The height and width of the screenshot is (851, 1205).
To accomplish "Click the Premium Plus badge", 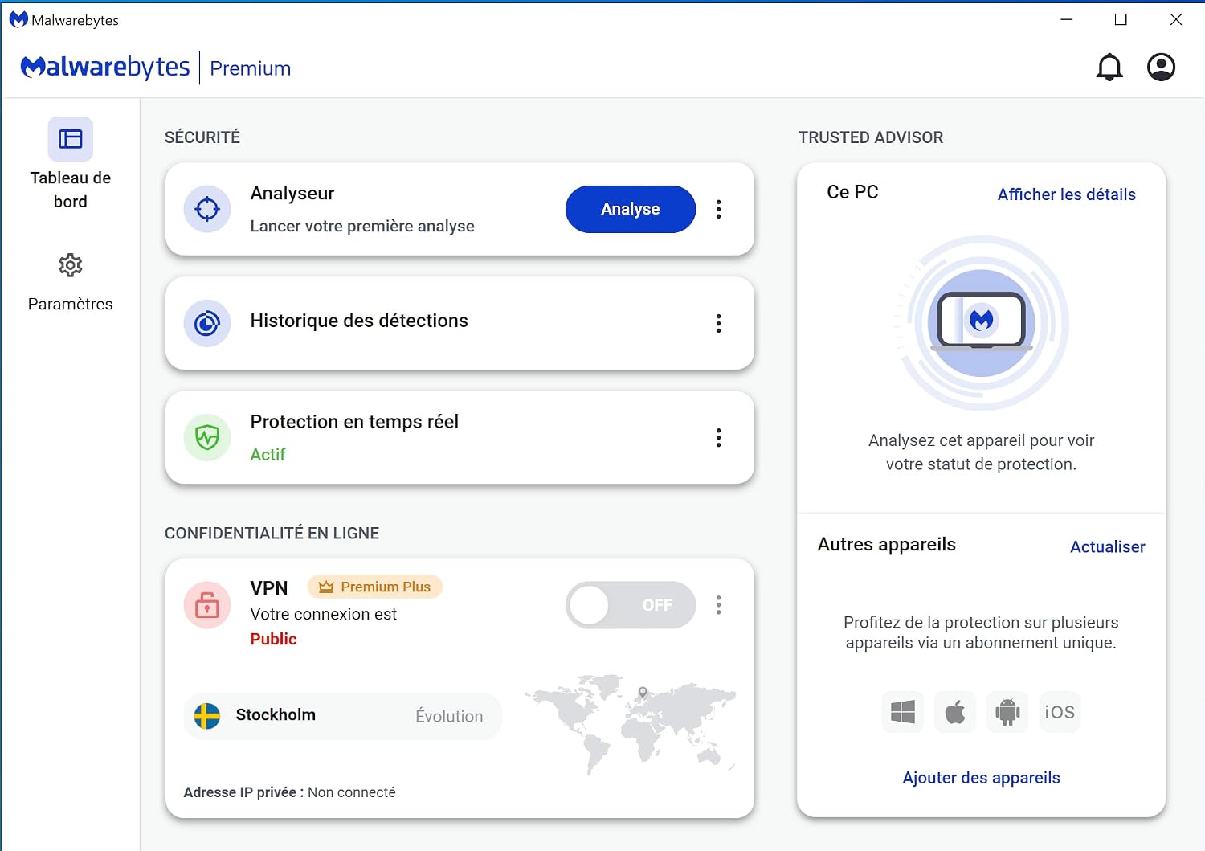I will [x=375, y=587].
